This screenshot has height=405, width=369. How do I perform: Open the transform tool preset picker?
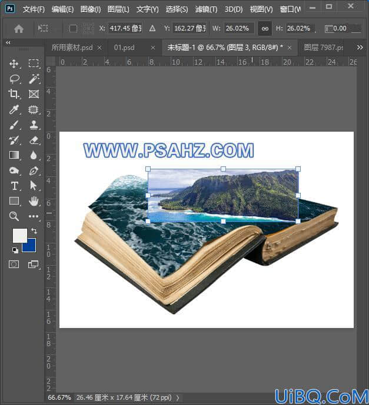pyautogui.click(x=43, y=28)
